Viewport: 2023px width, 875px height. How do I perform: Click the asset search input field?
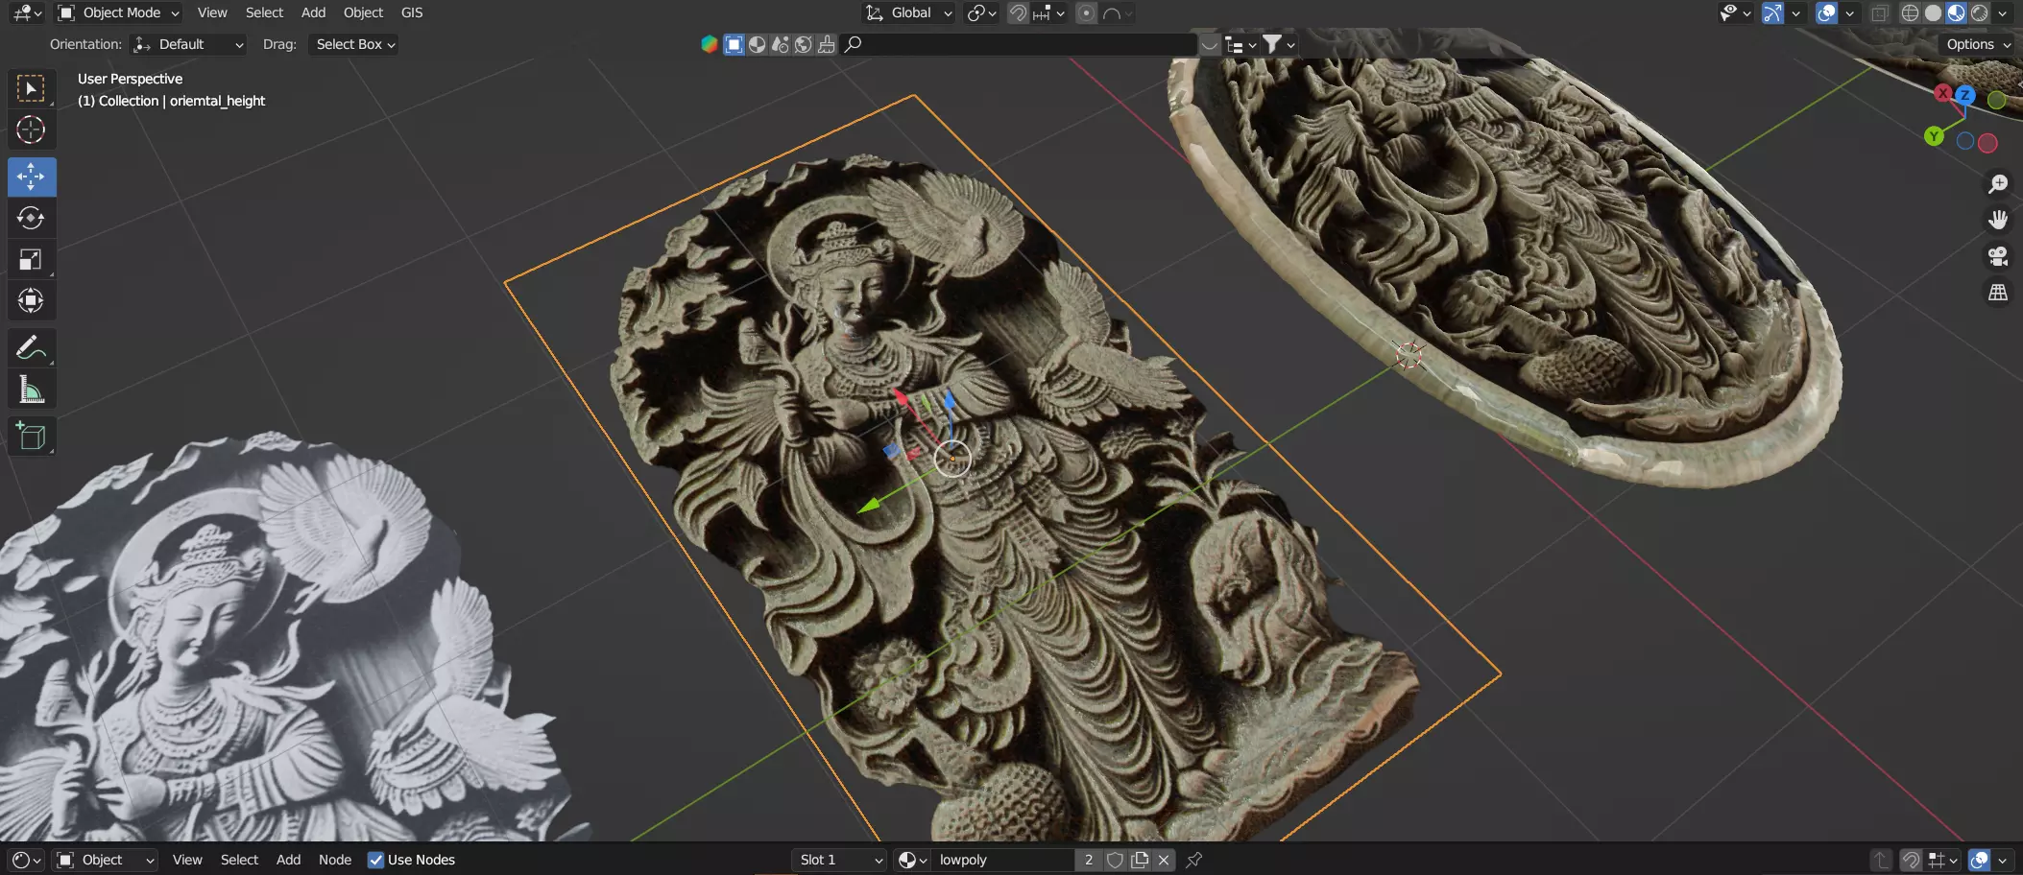(x=1019, y=44)
